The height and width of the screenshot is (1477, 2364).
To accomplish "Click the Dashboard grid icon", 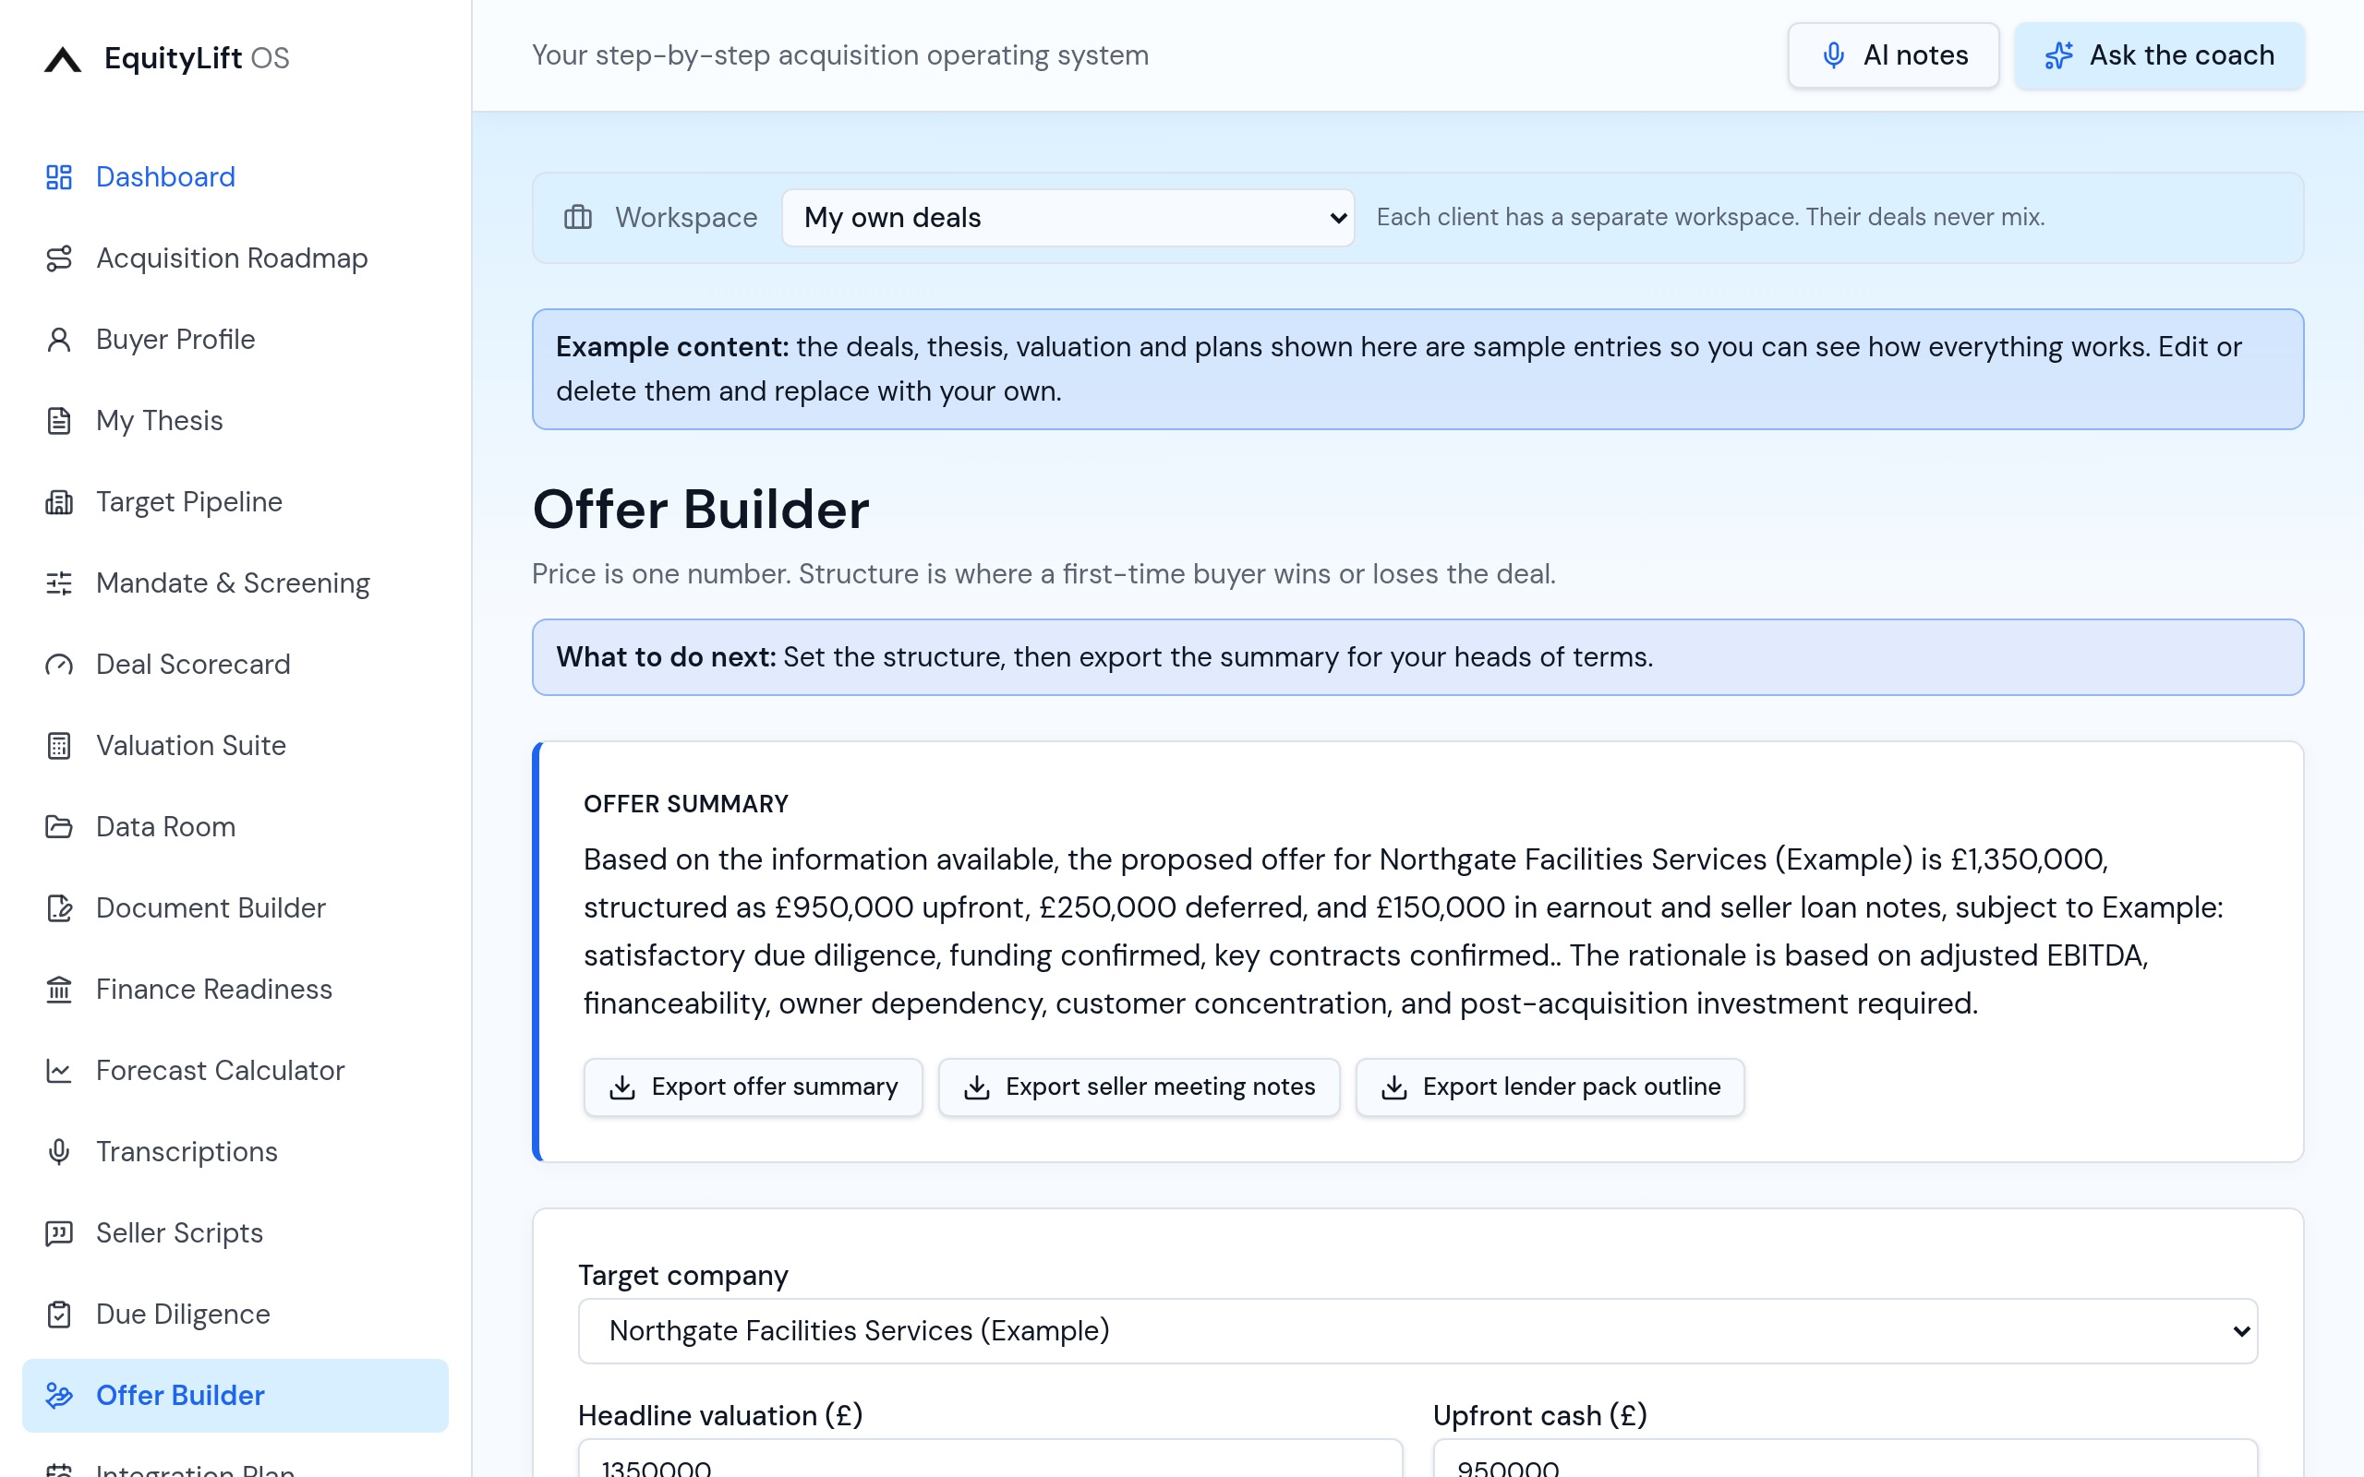I will (x=58, y=177).
